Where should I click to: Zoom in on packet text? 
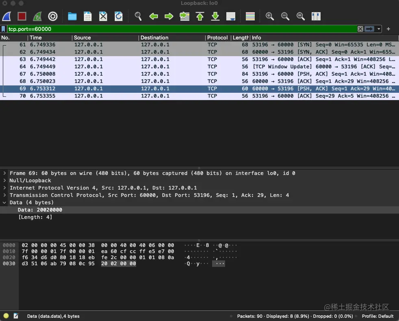(270, 16)
